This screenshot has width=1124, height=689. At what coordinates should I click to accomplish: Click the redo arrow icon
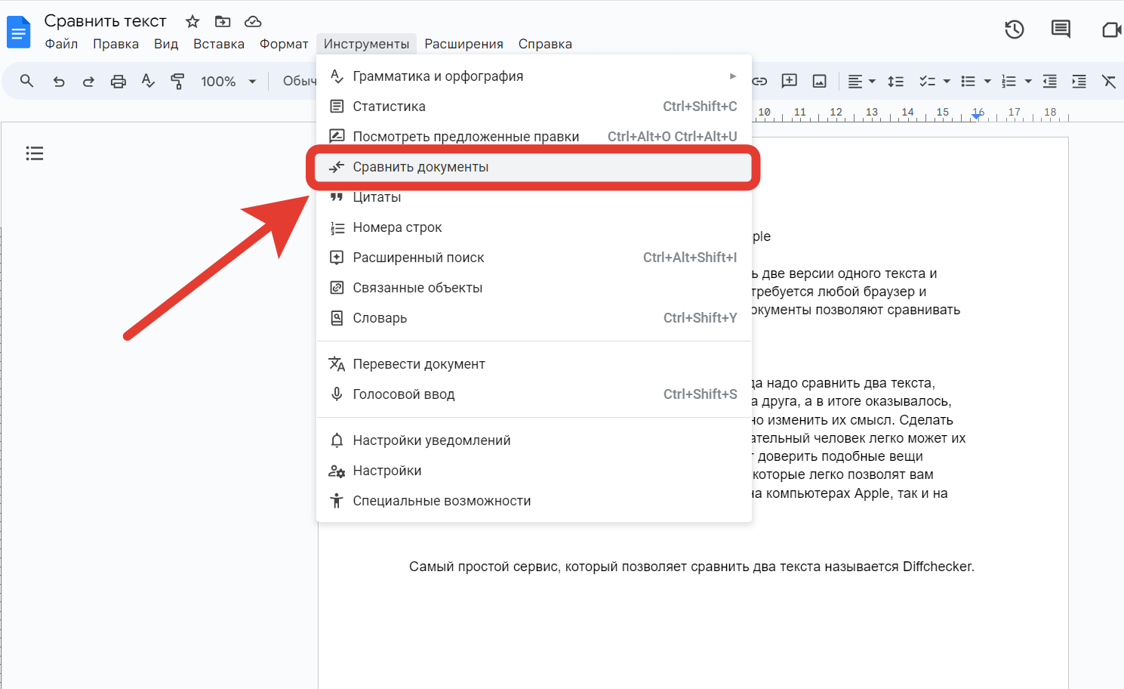click(x=88, y=82)
